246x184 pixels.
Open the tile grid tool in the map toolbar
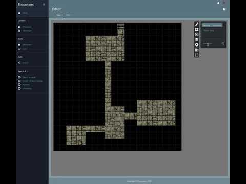tap(197, 34)
